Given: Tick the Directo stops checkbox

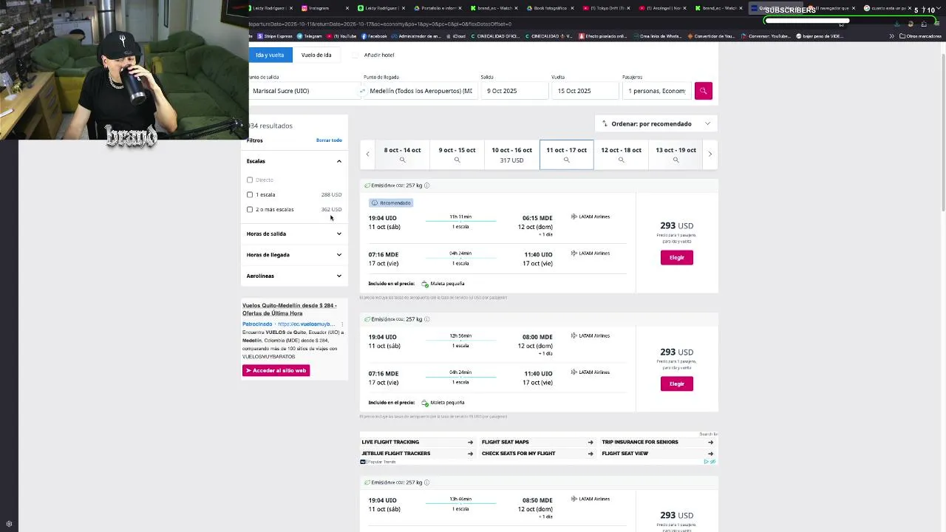Looking at the screenshot, I should [x=250, y=180].
